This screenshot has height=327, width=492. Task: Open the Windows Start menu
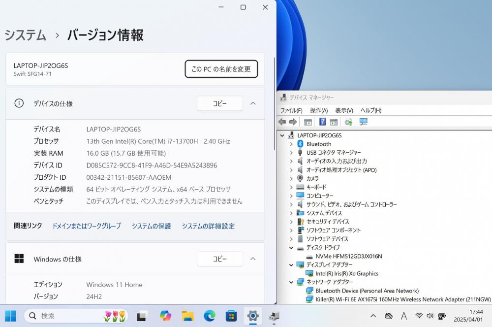10,316
